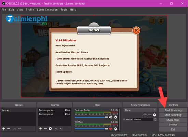
Task: Click the Mixer panel scrollbar
Action: click(119, 120)
